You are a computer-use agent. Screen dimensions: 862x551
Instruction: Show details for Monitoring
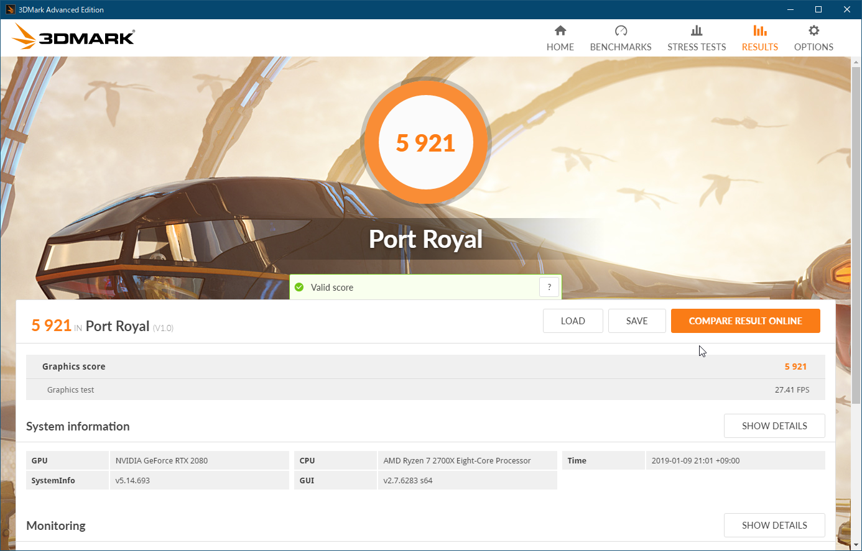[x=774, y=526]
